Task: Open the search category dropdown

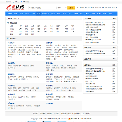Action: point(62,8)
